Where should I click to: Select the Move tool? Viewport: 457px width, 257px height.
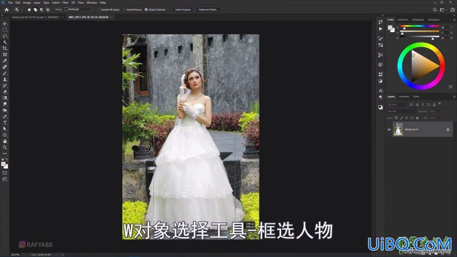(5, 23)
